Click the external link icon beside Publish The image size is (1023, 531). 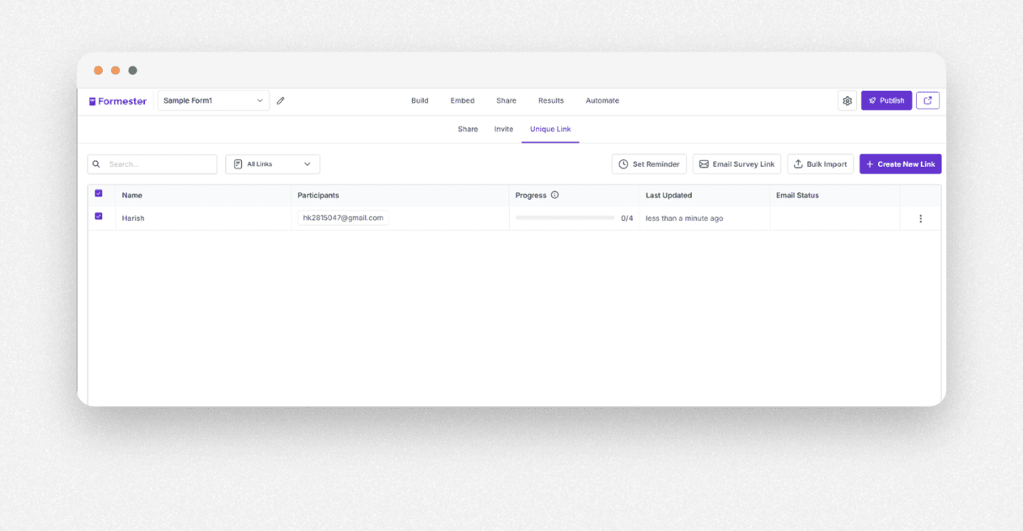(x=927, y=99)
